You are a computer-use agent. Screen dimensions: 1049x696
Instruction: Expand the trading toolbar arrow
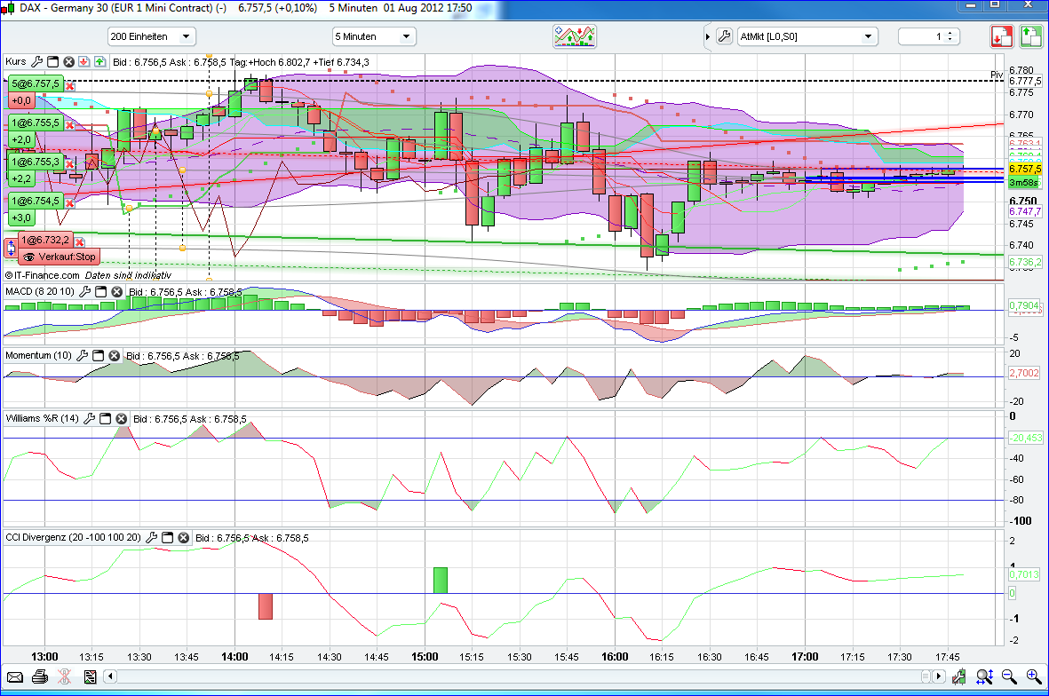pos(707,36)
